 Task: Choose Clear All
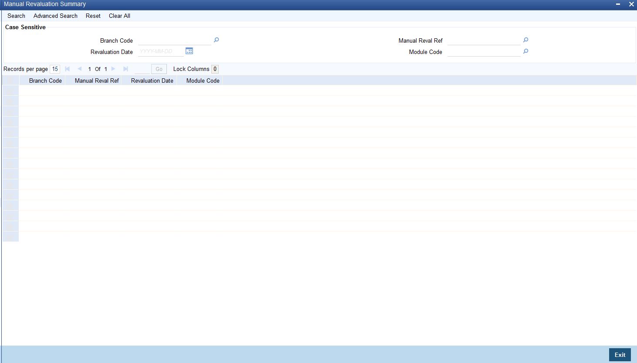pyautogui.click(x=119, y=16)
